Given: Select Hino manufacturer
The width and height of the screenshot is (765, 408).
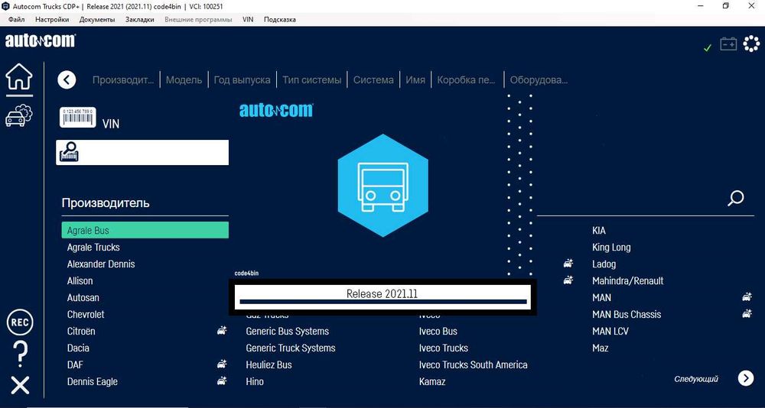Looking at the screenshot, I should point(255,382).
